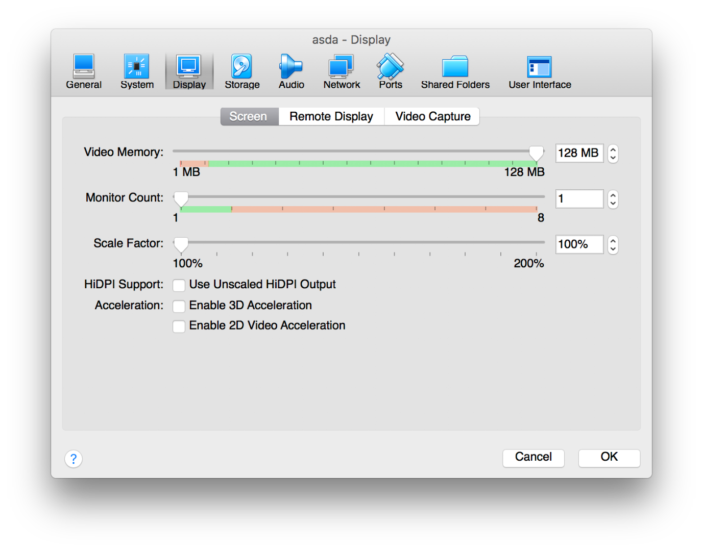Enable 2D Video Acceleration checkbox
The height and width of the screenshot is (551, 703).
coord(179,326)
